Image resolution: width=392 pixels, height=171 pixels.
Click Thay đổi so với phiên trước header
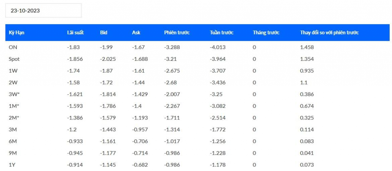click(x=329, y=33)
